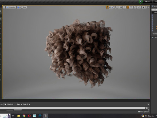This screenshot has width=157, height=118.
Task: Click the World Outliner search field
Action: tap(154, 10)
